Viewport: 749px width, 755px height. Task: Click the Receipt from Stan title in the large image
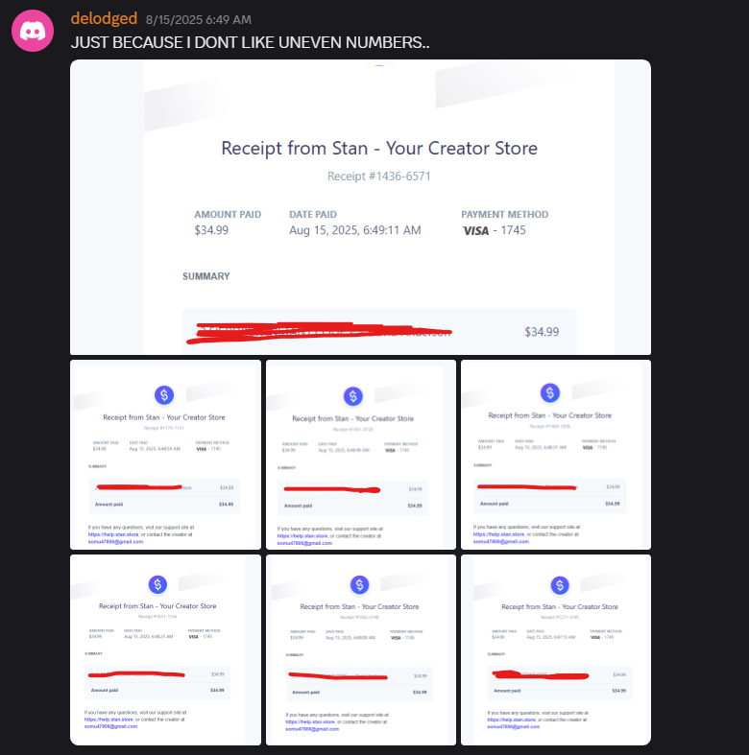pos(379,149)
